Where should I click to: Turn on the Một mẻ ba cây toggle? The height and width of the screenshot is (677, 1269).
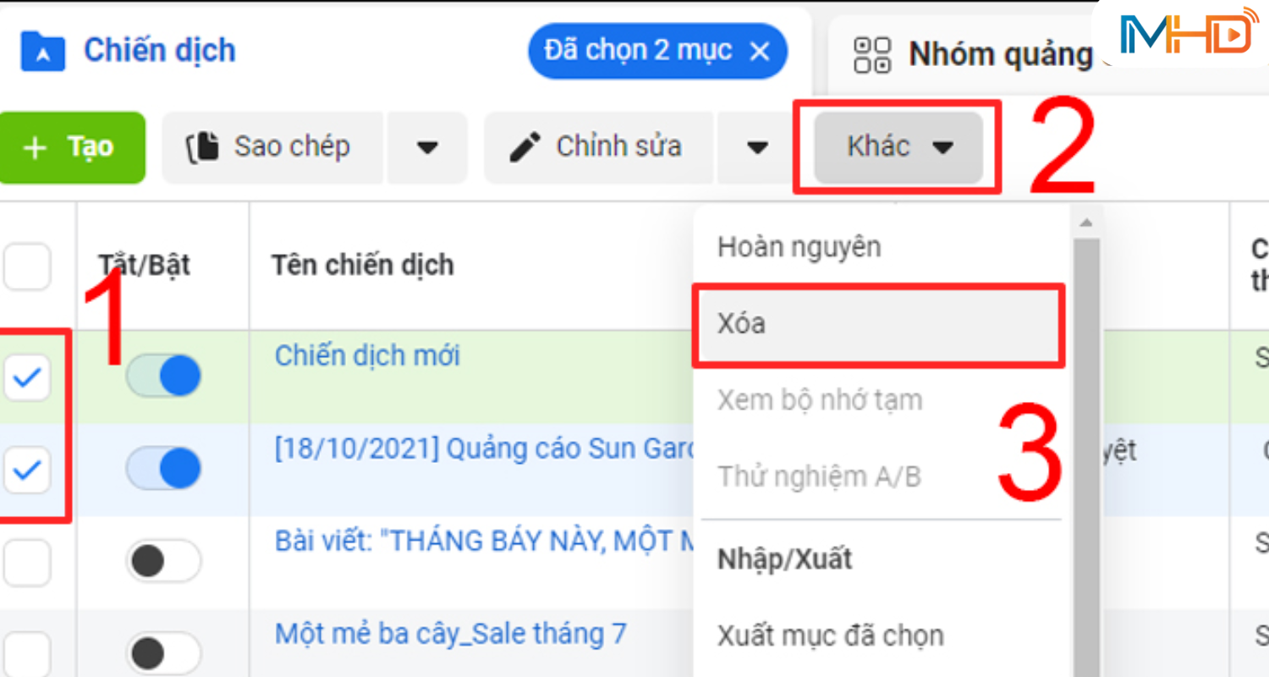click(x=163, y=652)
